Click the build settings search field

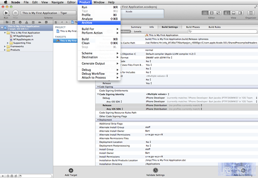click(x=222, y=31)
